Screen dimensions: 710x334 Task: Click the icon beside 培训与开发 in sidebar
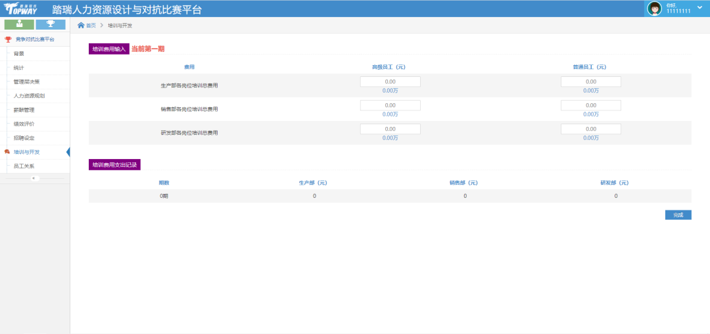7,152
